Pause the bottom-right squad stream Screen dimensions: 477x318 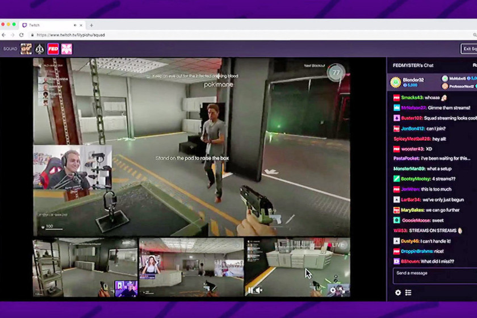250,290
